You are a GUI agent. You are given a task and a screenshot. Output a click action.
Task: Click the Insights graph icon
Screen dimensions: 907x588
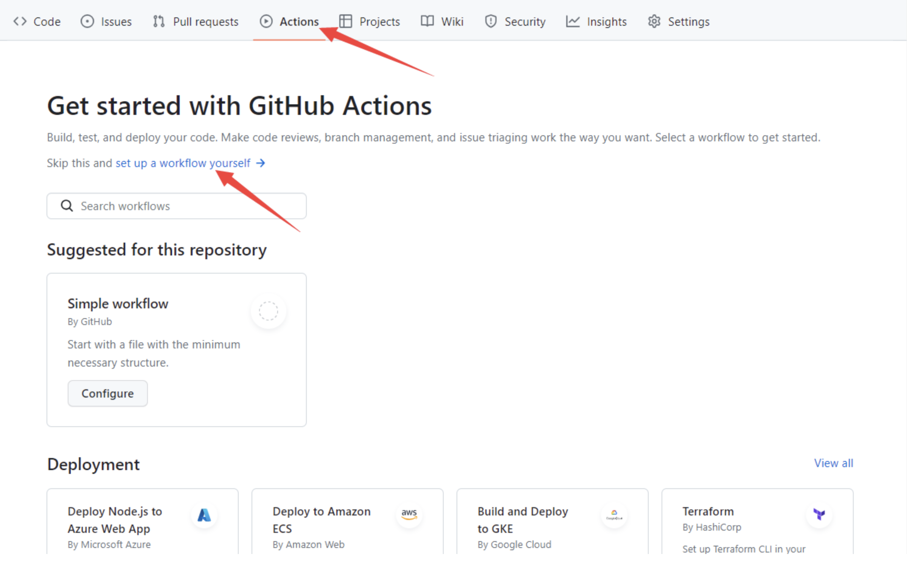572,21
